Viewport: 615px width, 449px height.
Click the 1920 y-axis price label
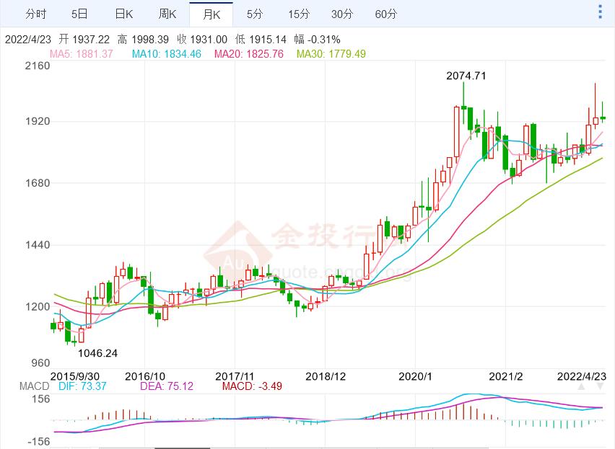(38, 121)
